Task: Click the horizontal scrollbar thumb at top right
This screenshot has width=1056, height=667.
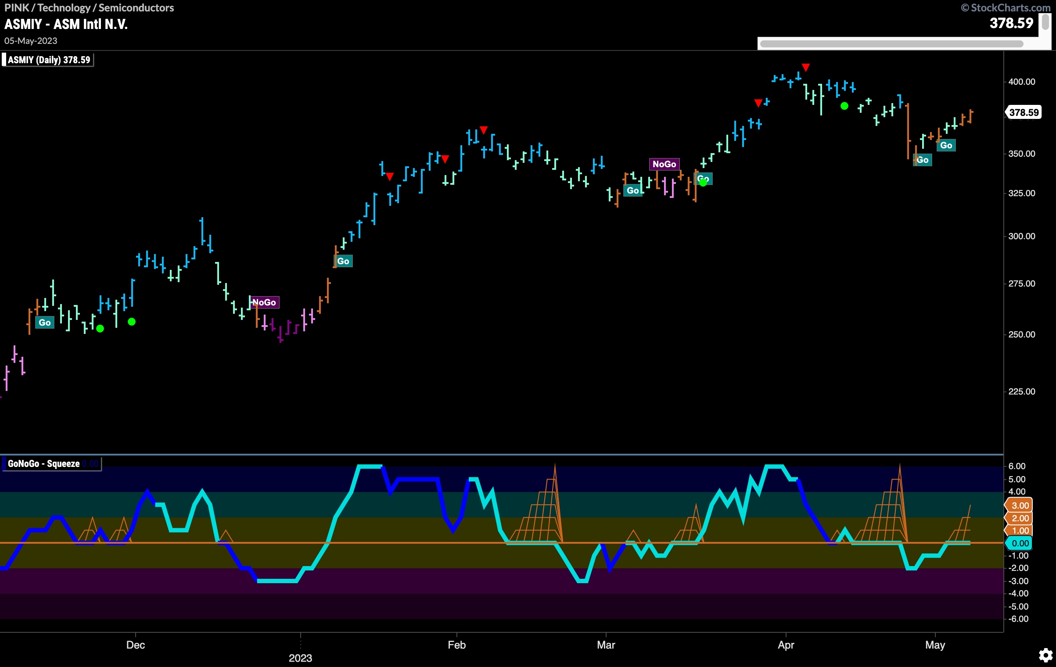Action: 891,43
